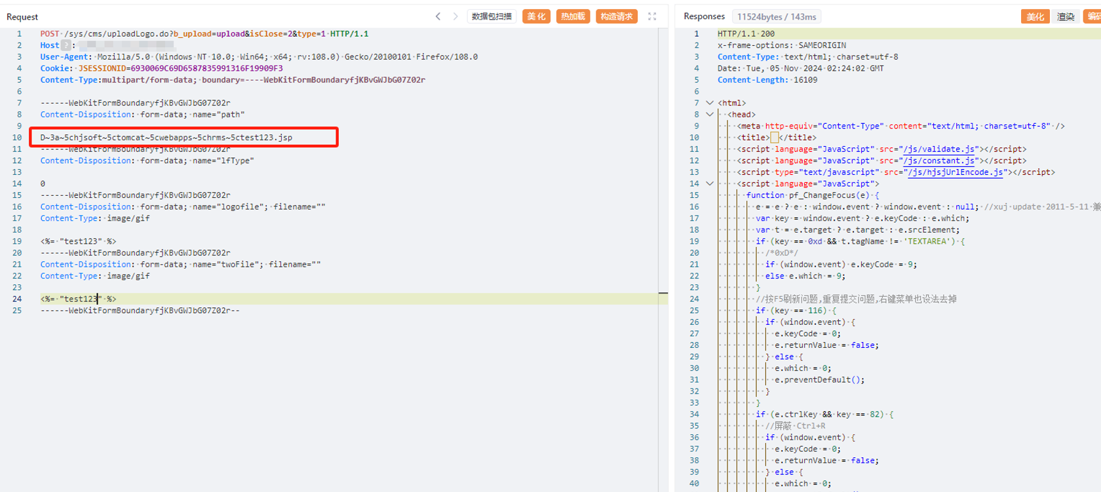
Task: Click the 热加载 button
Action: click(573, 16)
